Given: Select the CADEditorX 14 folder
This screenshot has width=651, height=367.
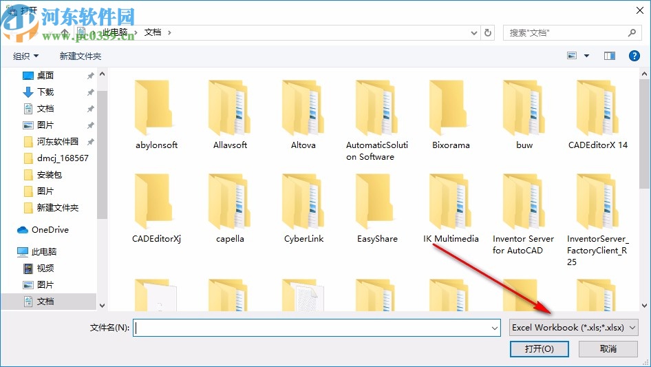Looking at the screenshot, I should 598,114.
